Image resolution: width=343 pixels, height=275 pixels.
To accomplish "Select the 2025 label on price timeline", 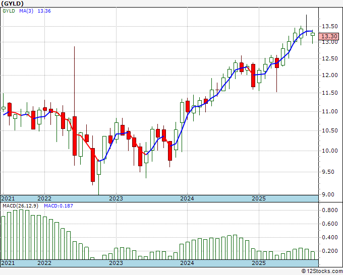I will click(x=259, y=198).
